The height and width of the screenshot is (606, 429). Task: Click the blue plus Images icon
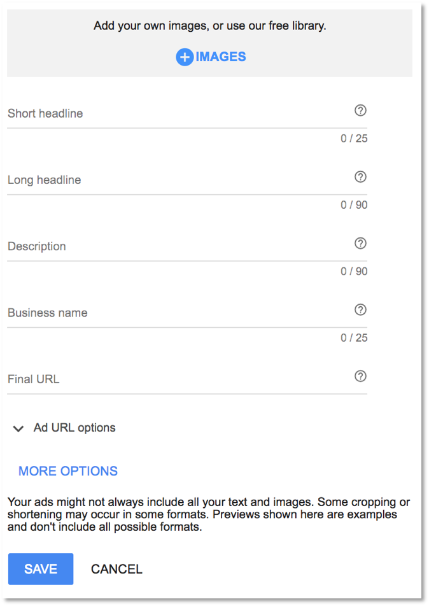[185, 57]
